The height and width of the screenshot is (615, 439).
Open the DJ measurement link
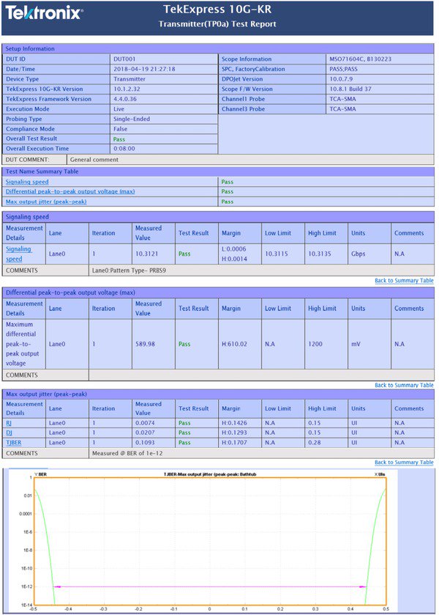click(8, 432)
